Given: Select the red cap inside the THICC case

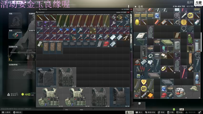Looking at the screenshot, I should click(106, 44).
